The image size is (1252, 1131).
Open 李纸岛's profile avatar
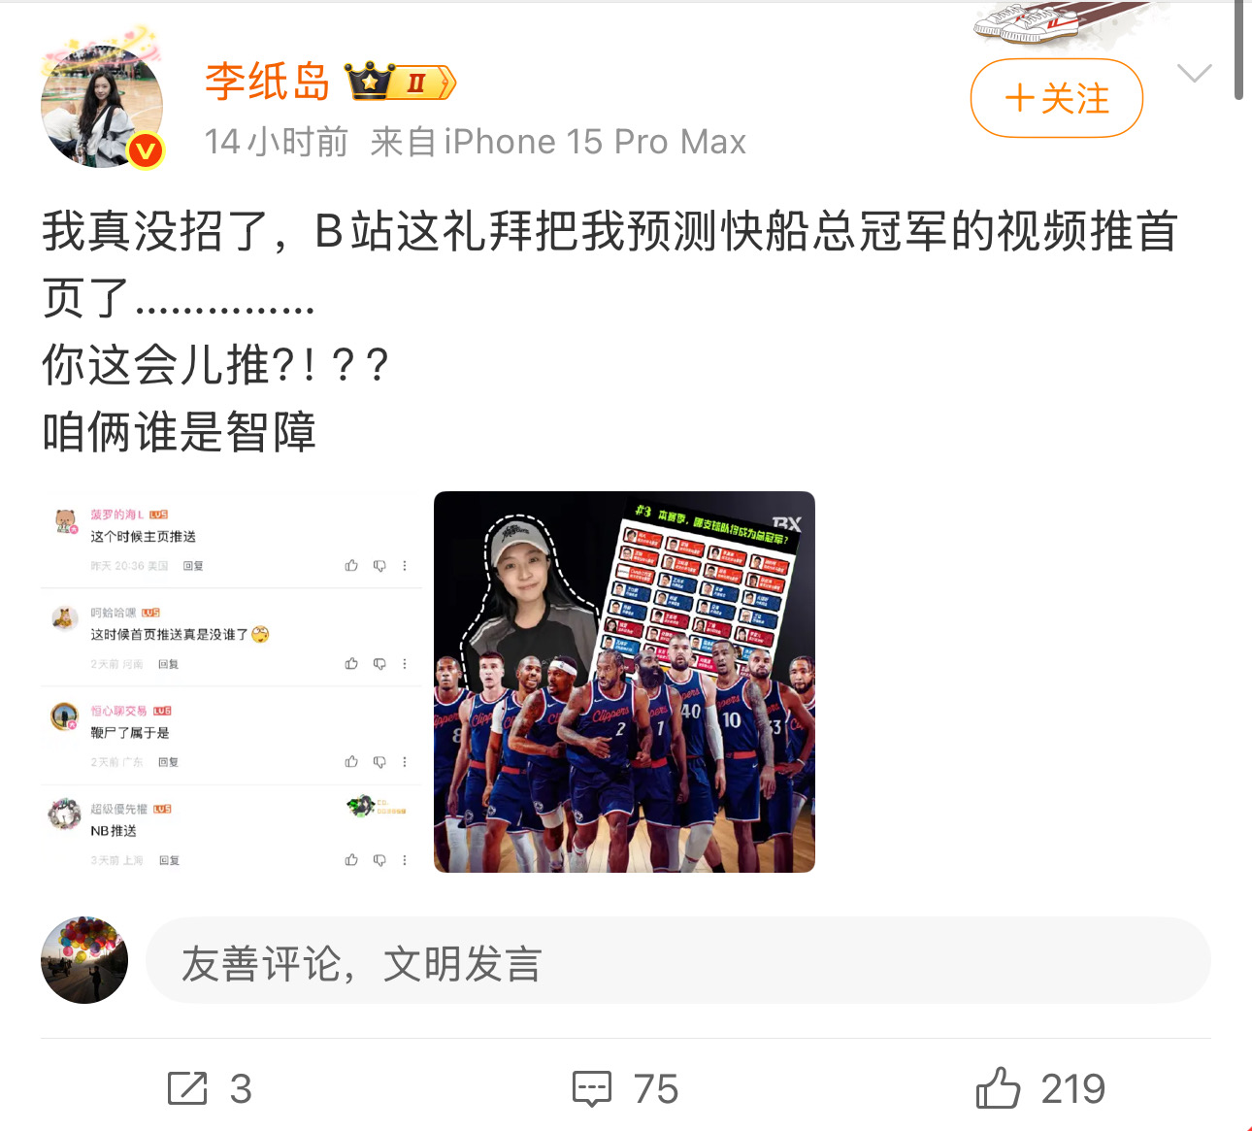(102, 106)
